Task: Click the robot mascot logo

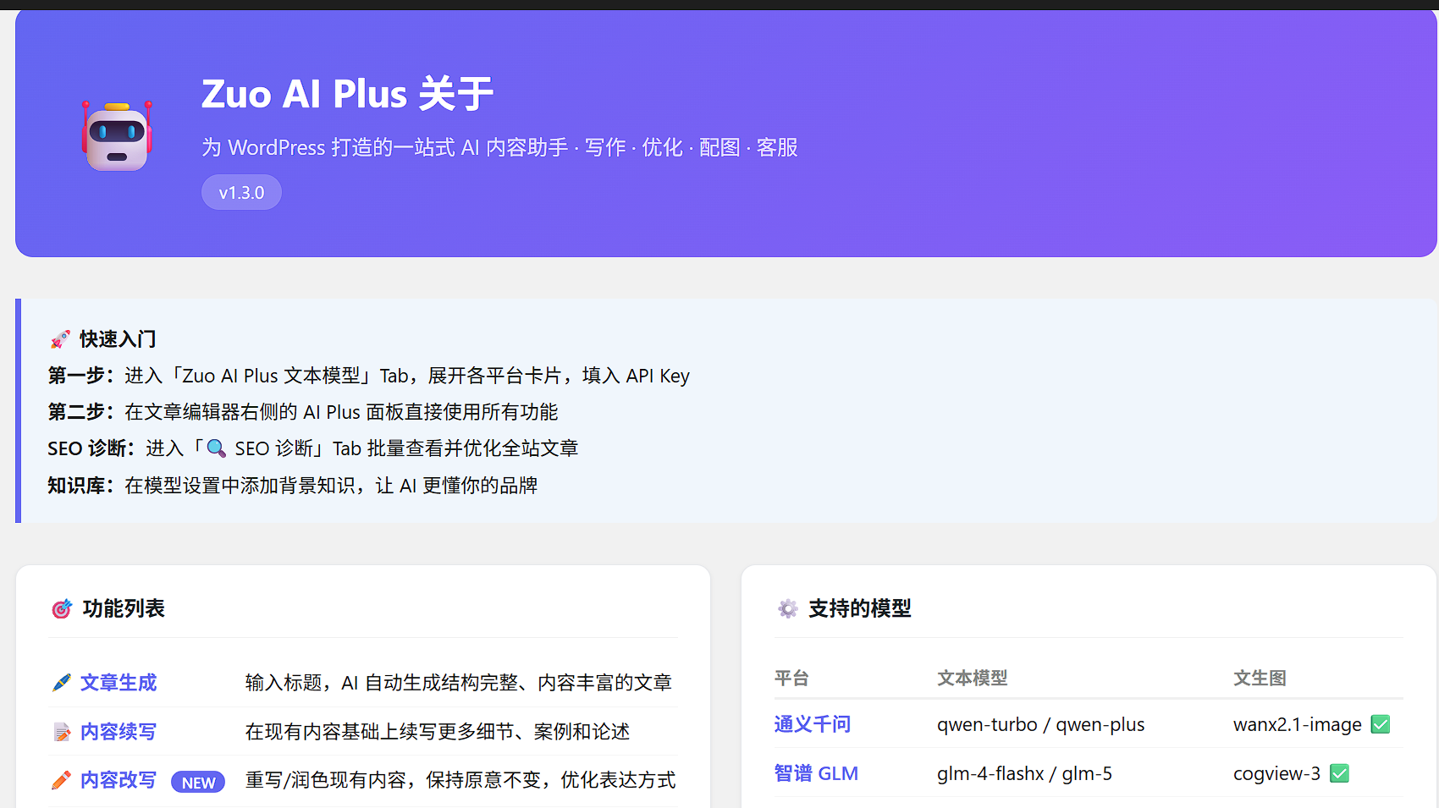Action: pos(117,136)
